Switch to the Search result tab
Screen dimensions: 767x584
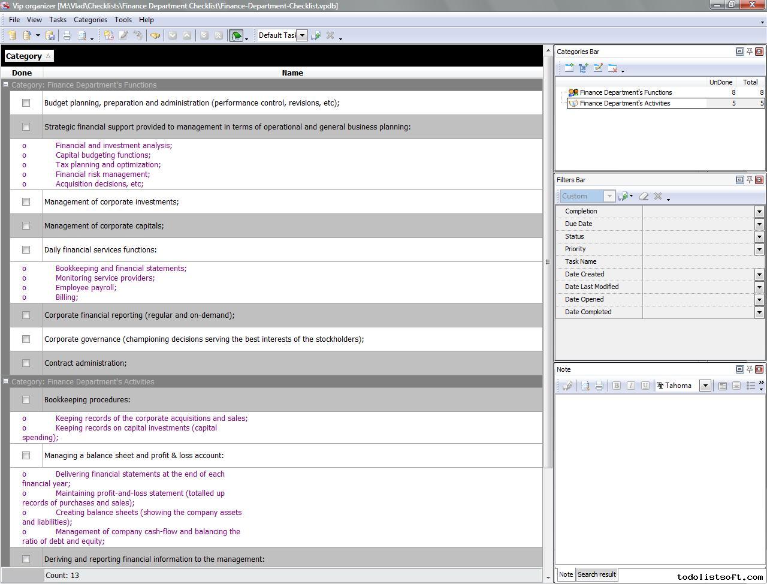click(x=596, y=574)
